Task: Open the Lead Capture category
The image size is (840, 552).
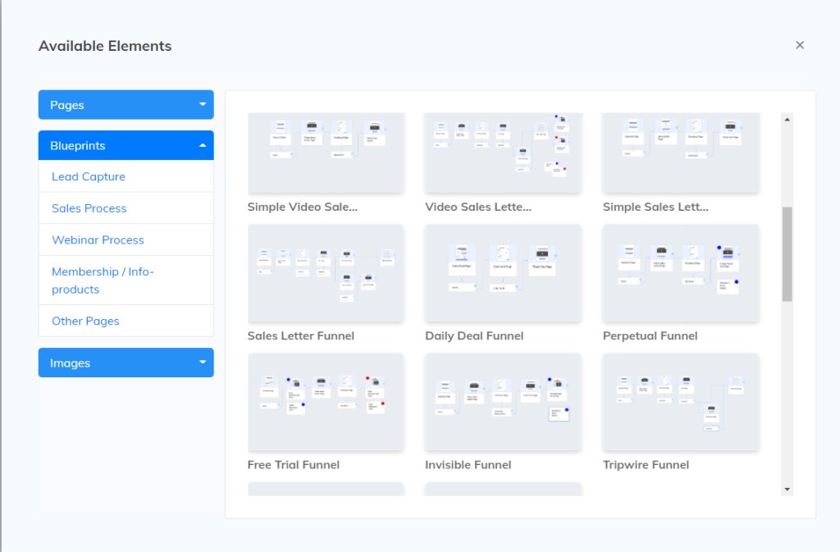Action: (89, 176)
